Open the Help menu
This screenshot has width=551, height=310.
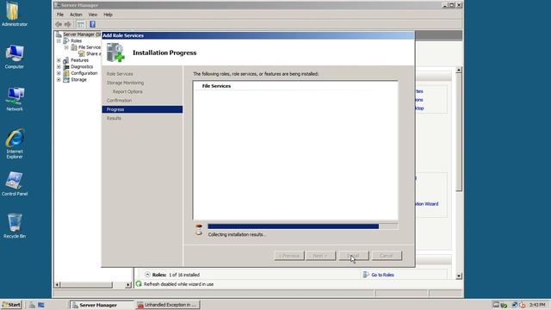point(108,15)
